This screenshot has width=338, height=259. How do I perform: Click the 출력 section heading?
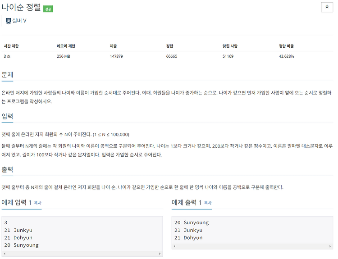point(7,169)
